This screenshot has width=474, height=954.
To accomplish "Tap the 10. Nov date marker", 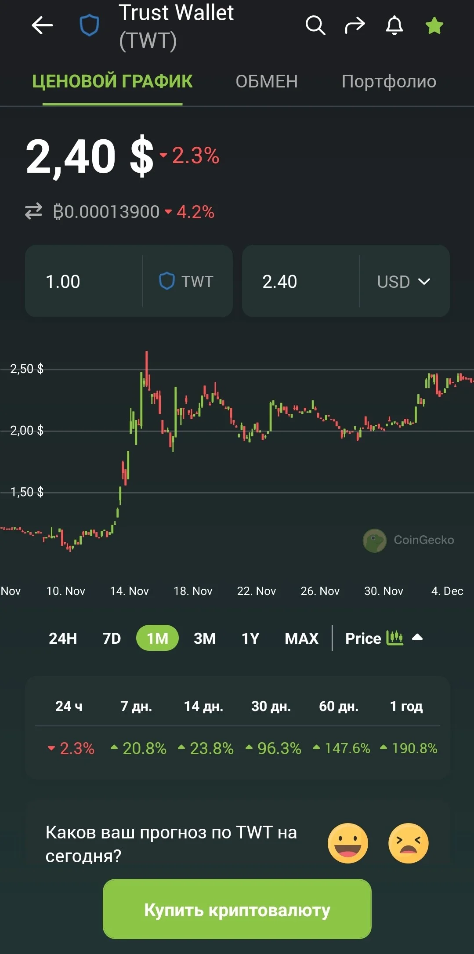I will point(66,591).
